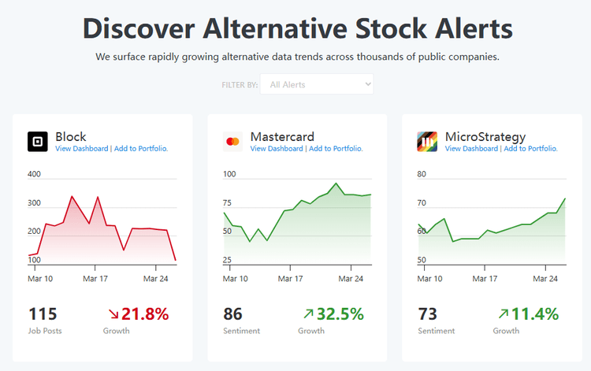This screenshot has width=591, height=371.
Task: Click MicroStrategy's green upward growth arrow
Action: point(502,314)
